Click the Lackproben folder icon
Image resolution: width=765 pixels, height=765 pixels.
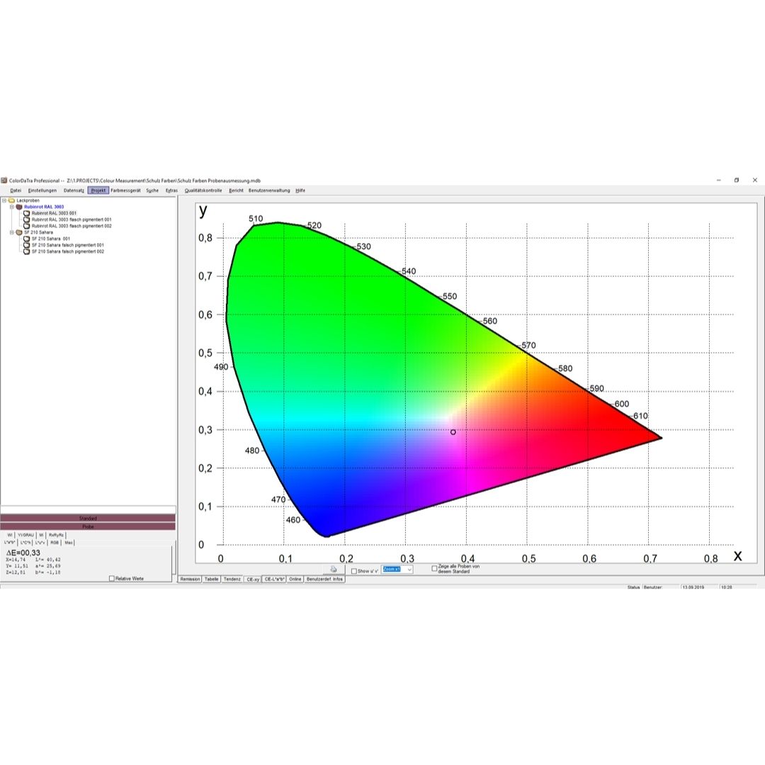tap(12, 200)
